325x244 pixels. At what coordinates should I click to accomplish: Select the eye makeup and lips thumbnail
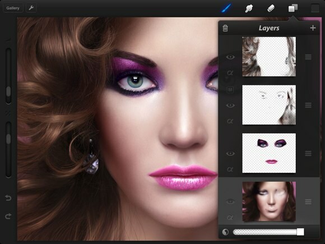tap(269, 153)
